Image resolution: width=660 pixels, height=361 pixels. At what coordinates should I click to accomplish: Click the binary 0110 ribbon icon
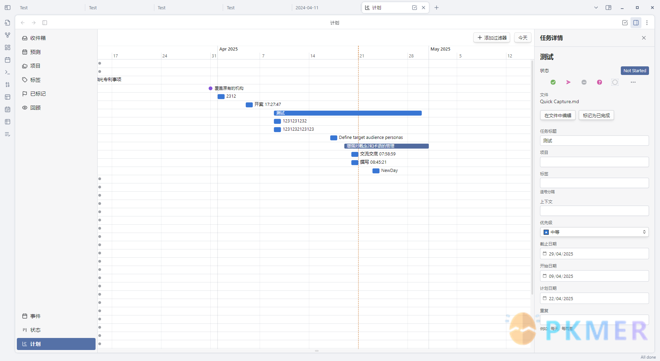click(x=8, y=85)
